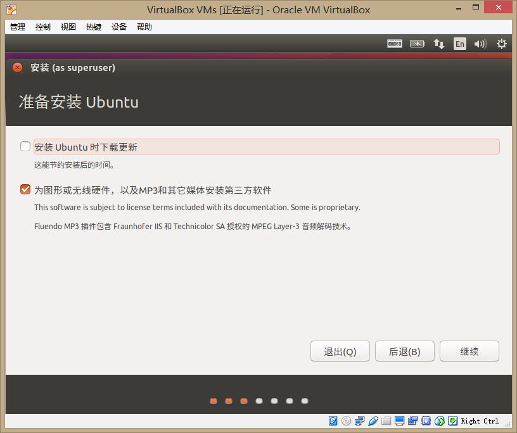Screen dimensions: 517x433
Task: Enable download updates while installing Ubuntu
Action: [x=25, y=146]
